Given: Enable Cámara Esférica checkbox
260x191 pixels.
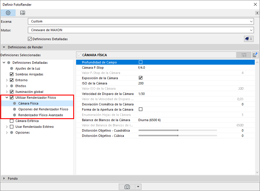Looking at the screenshot, I should click(12, 121).
